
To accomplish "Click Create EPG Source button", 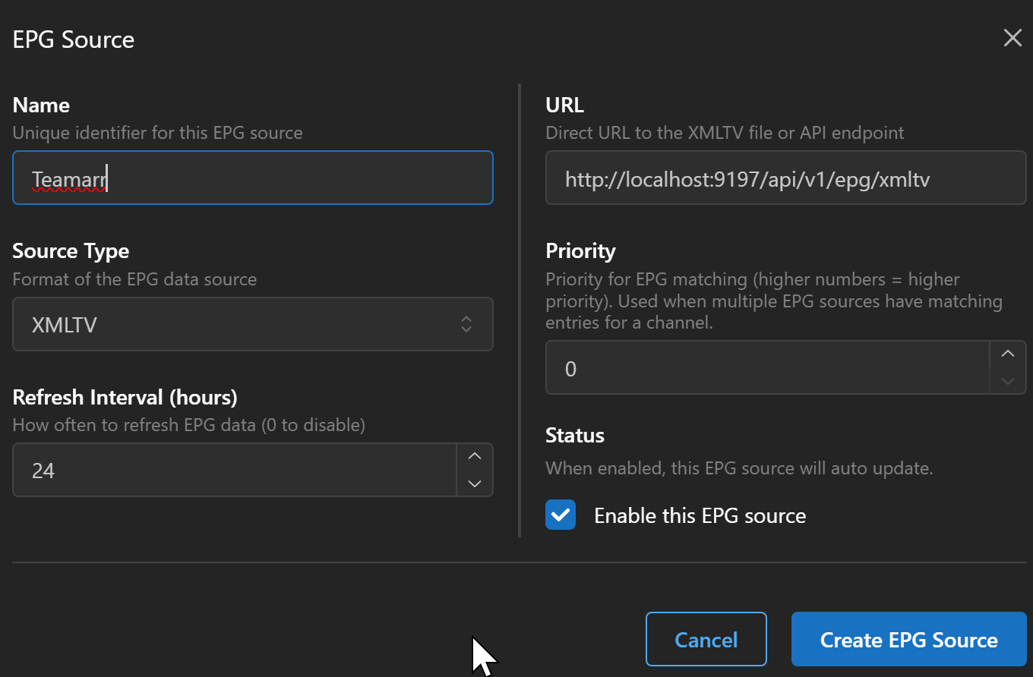I will [x=908, y=640].
